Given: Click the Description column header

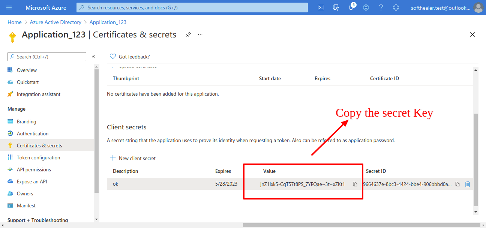Looking at the screenshot, I should coord(126,171).
